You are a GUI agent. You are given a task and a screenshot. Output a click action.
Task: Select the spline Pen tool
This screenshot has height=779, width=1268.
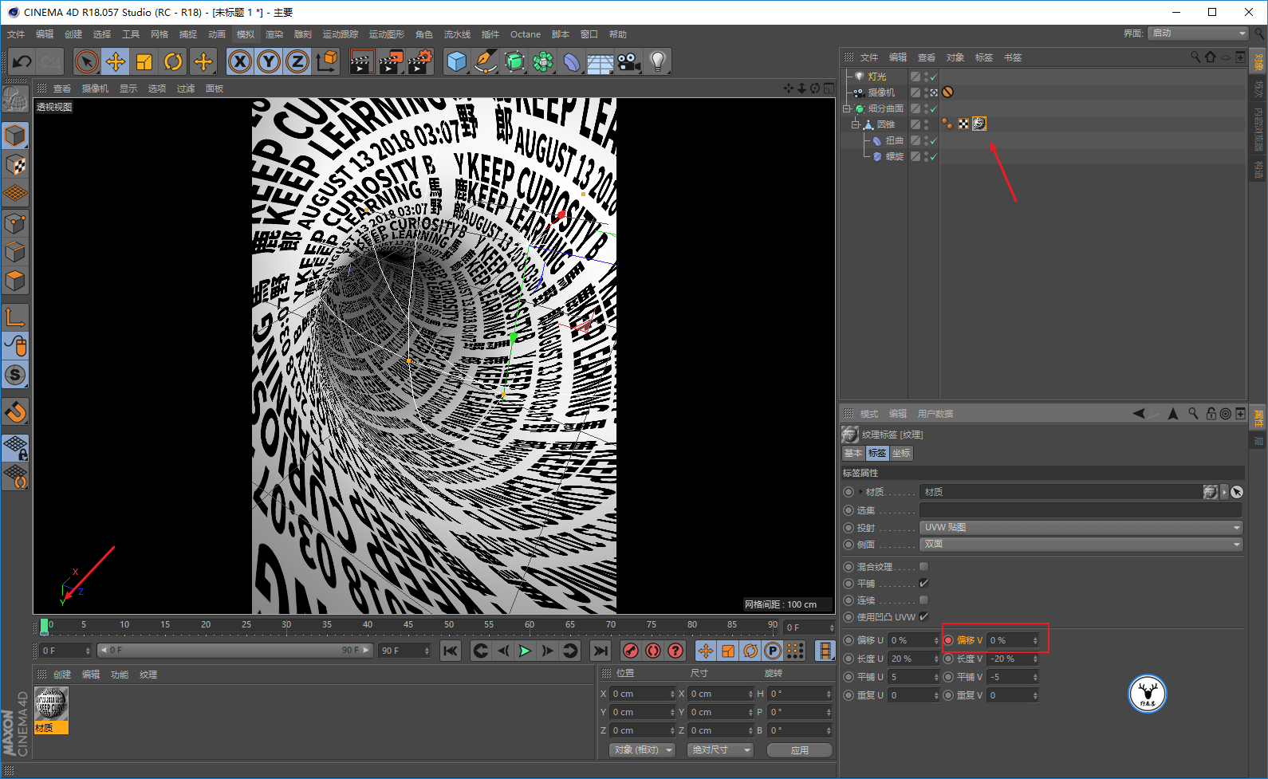click(x=486, y=61)
